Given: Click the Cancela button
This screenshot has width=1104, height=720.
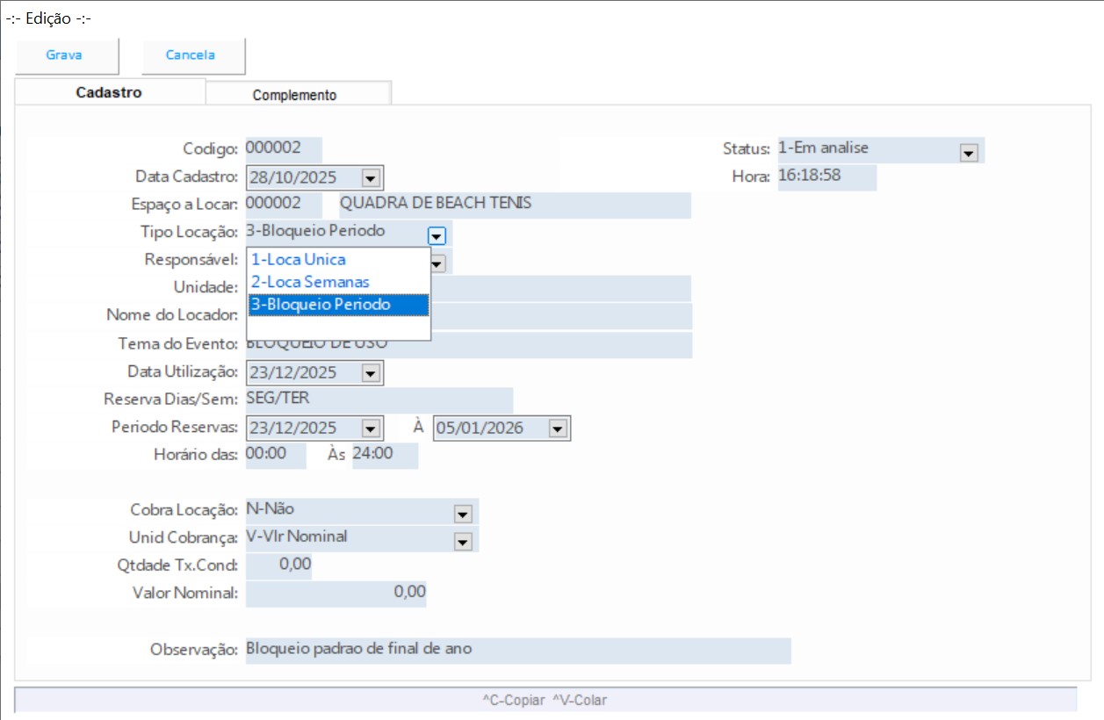Looking at the screenshot, I should [x=191, y=55].
